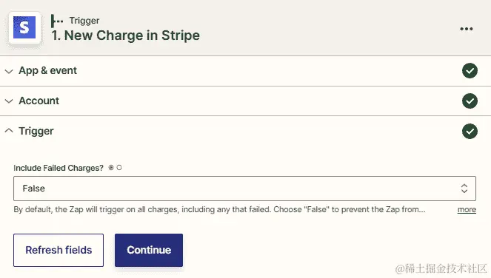
Task: Click the Trigger section green checkmark
Action: pos(470,131)
